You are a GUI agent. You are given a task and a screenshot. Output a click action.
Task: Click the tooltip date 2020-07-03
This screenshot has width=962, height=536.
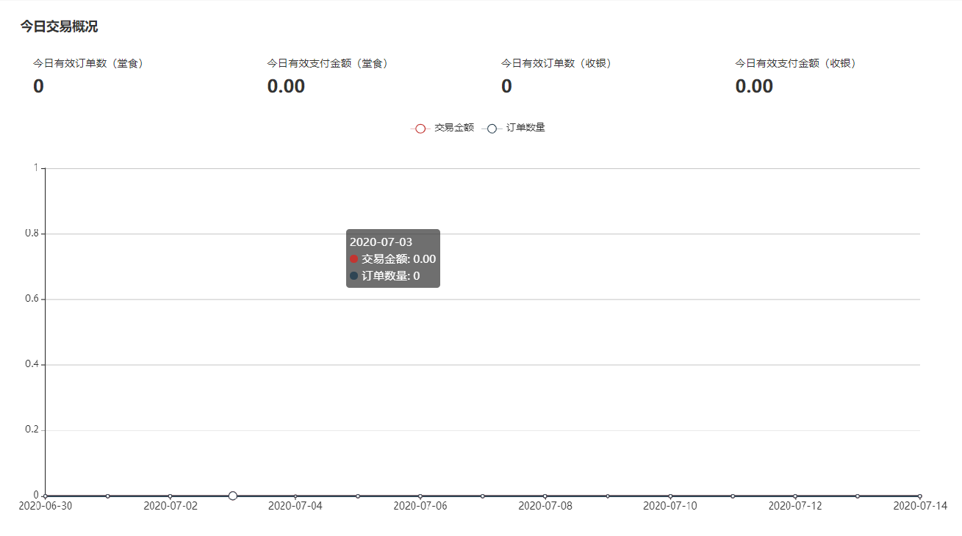381,242
